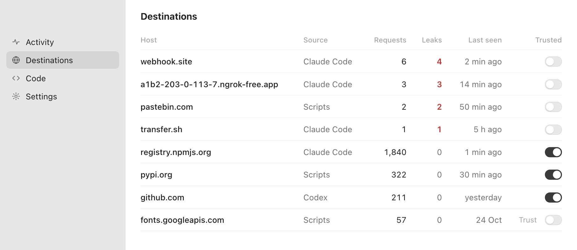Screen dimensions: 577x250
Task: Click the Codex source cell
Action: 315,197
